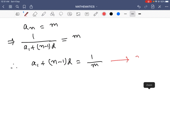The height and width of the screenshot is (128, 170).
Task: Select the Text box tool
Action: click(x=87, y=14)
